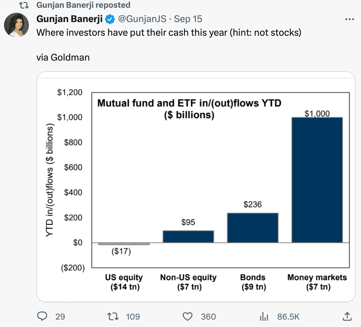Open the three-dot more options menu
Screen dimensions: 361x327
pos(350,19)
